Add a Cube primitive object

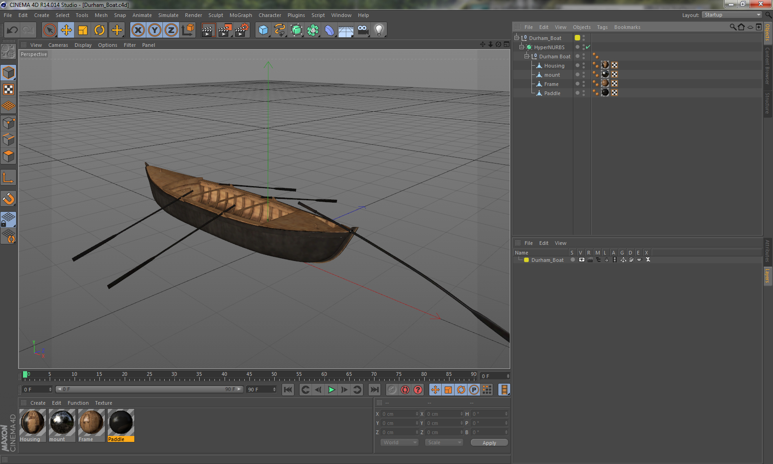(263, 30)
